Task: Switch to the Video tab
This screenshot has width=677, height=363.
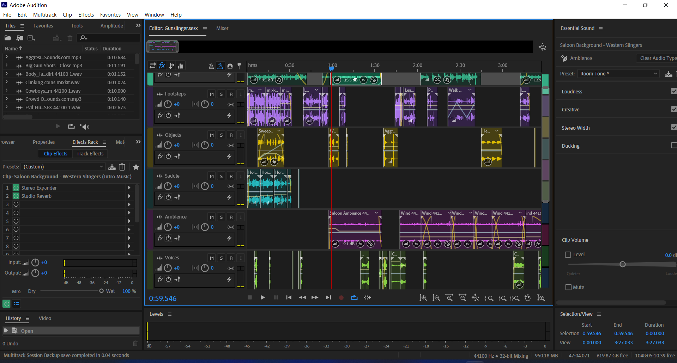Action: pos(45,318)
